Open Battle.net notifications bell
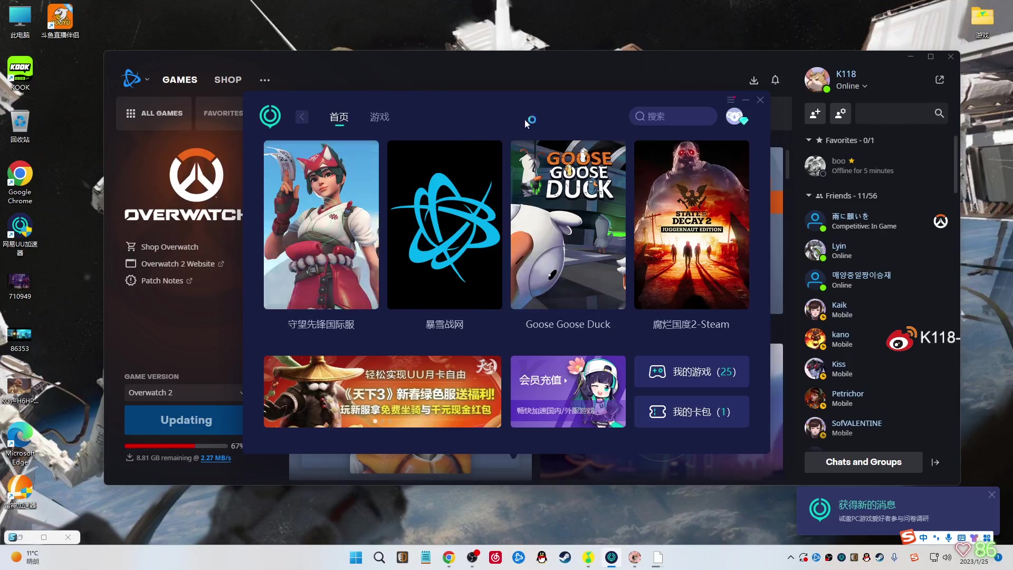1013x570 pixels. tap(775, 80)
